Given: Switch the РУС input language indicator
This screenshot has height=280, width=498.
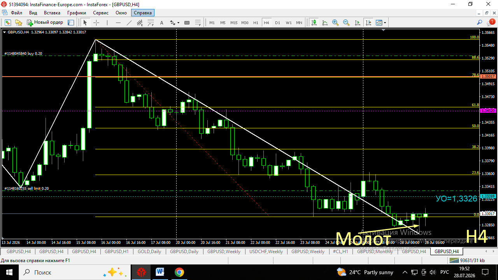Looking at the screenshot, I should [x=445, y=272].
